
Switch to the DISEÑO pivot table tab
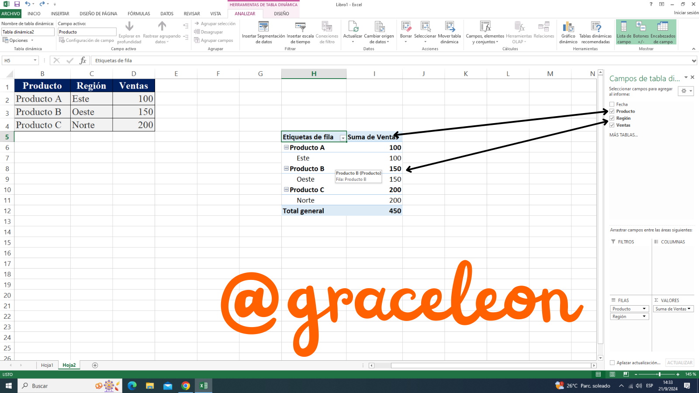point(281,14)
